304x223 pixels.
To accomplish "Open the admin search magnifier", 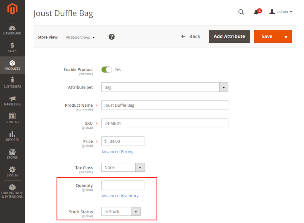I will click(241, 12).
